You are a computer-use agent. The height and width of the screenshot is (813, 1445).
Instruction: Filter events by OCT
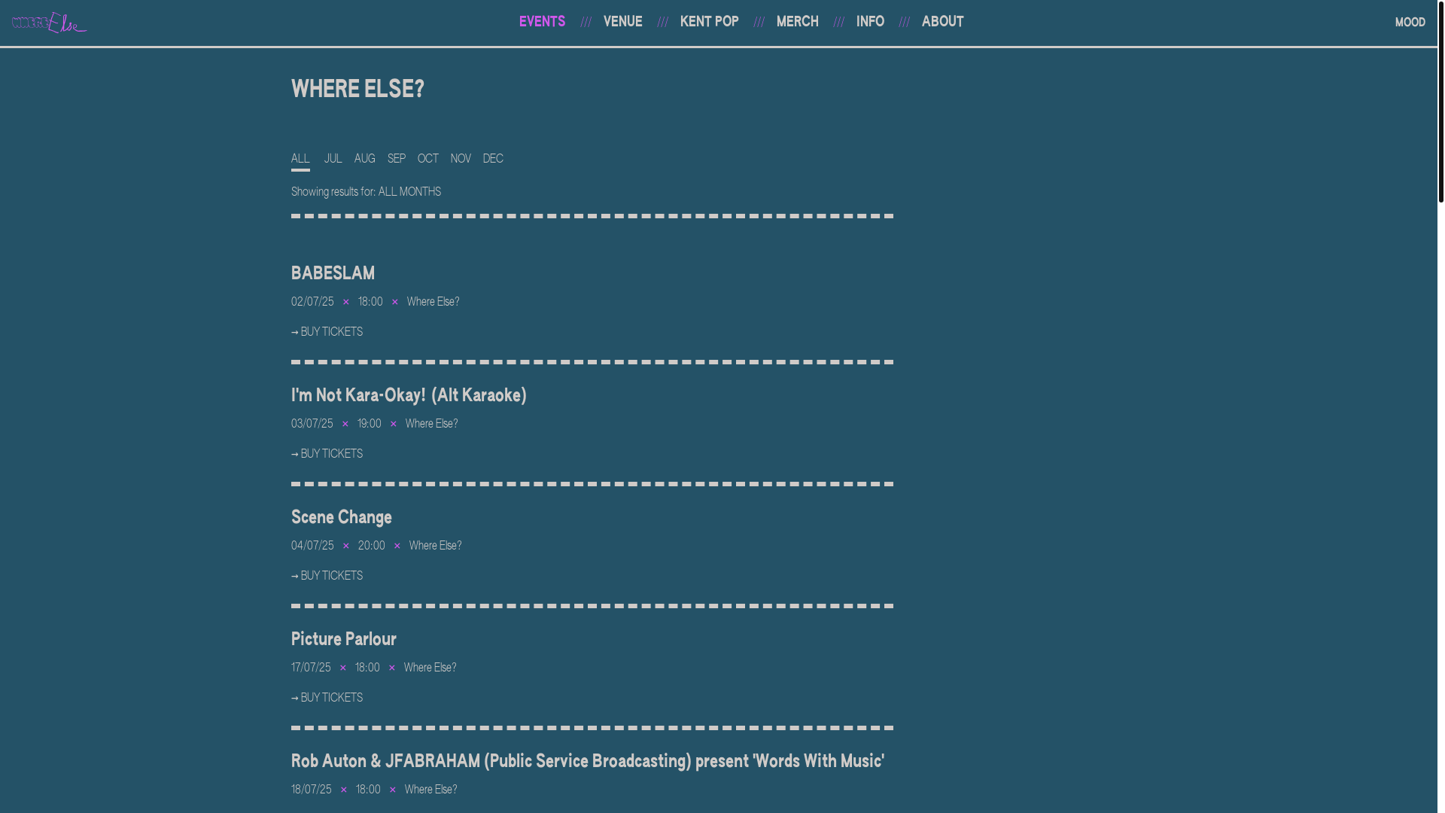(427, 159)
